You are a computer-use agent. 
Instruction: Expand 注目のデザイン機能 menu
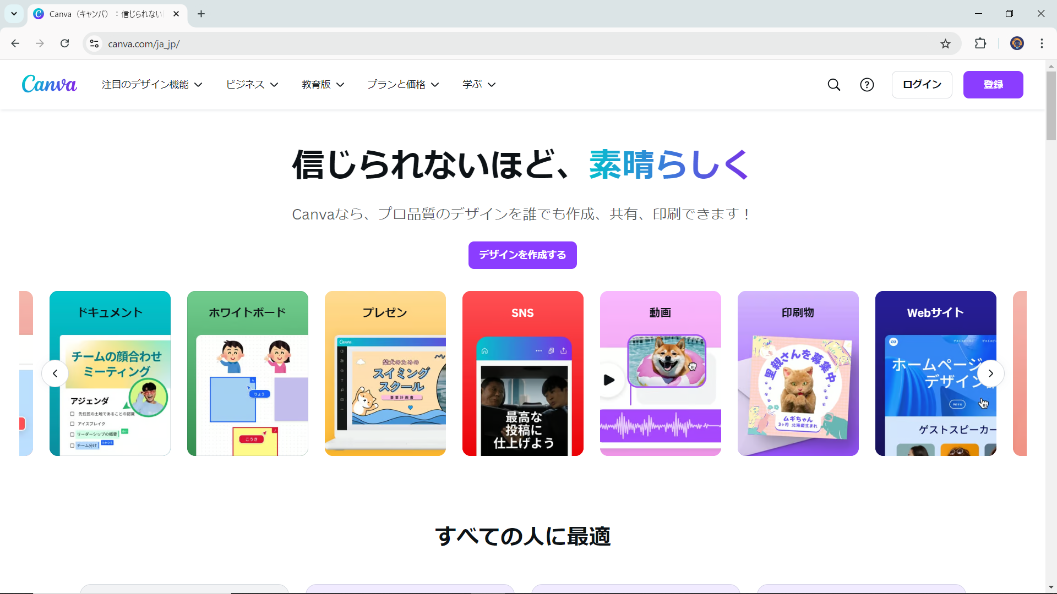pos(152,84)
